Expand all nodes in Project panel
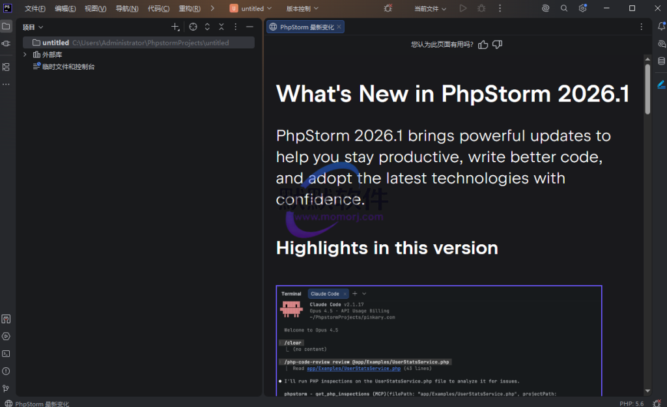 (x=207, y=27)
